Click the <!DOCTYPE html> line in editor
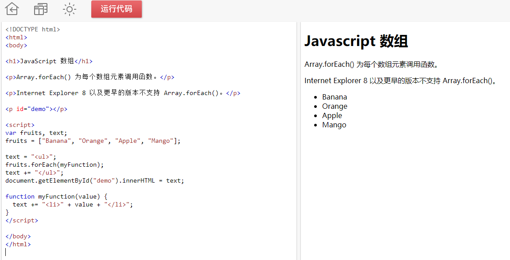510x260 pixels. pos(33,29)
